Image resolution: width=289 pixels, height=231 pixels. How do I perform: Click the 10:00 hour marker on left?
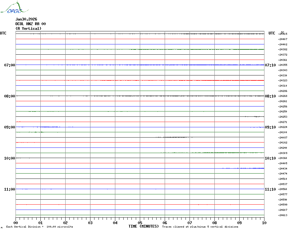tap(10, 158)
